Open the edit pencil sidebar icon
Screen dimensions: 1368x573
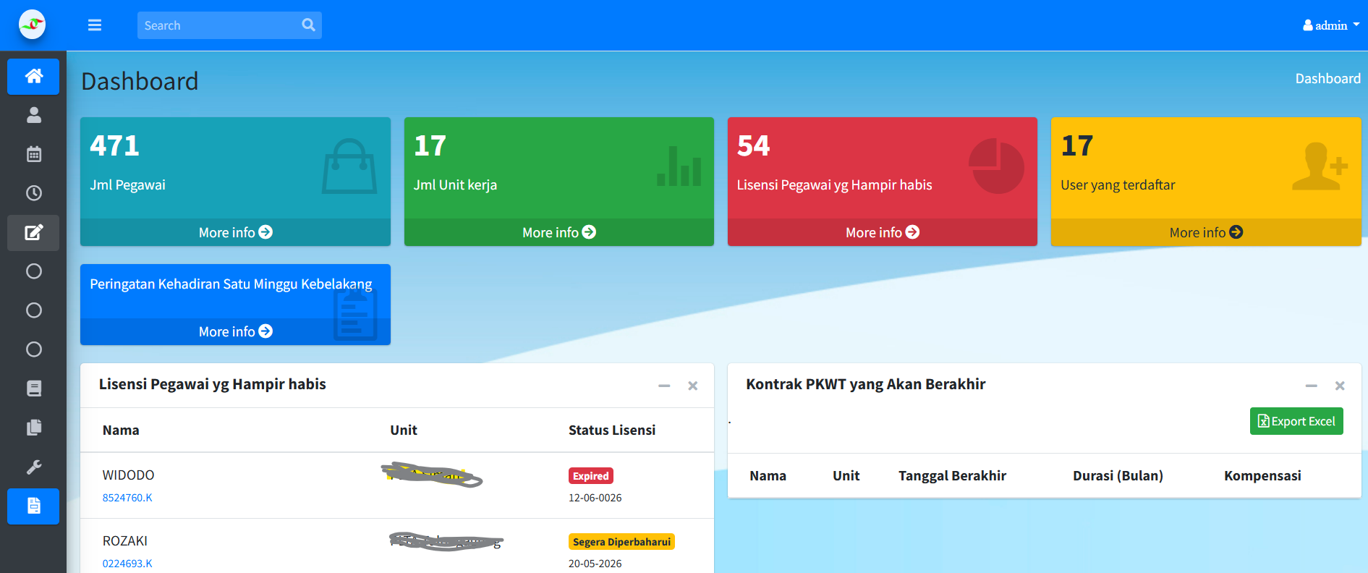pyautogui.click(x=33, y=232)
